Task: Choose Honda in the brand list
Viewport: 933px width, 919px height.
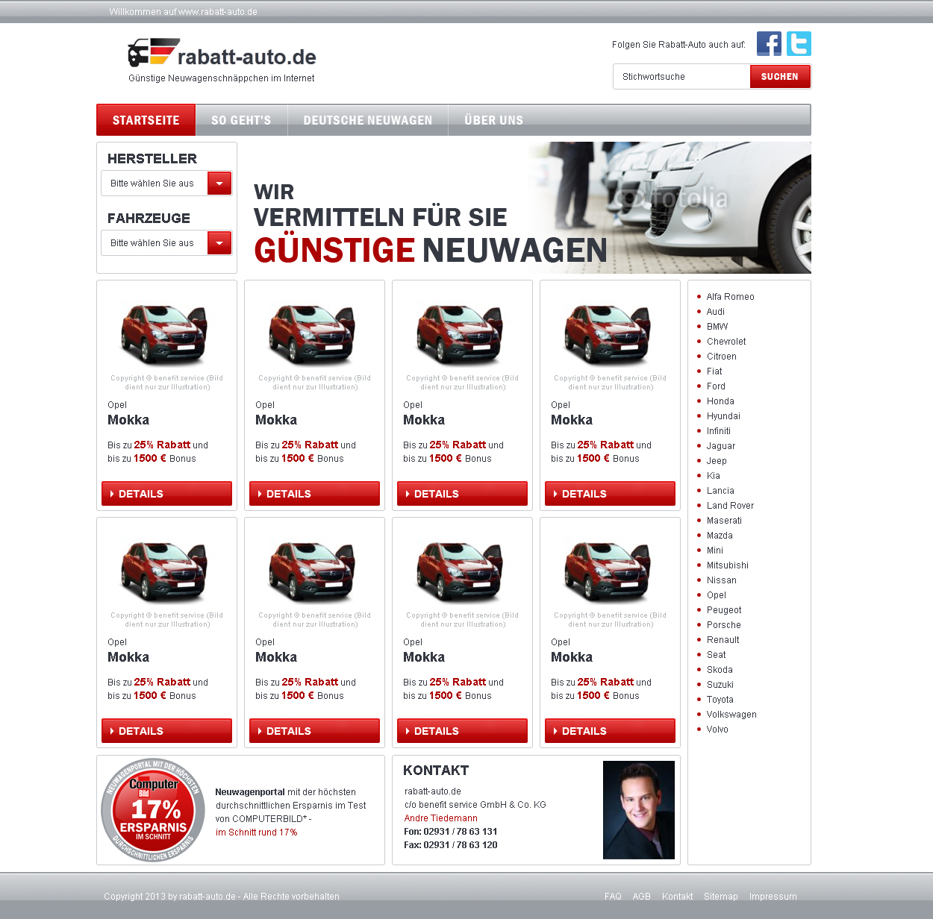Action: (x=720, y=401)
